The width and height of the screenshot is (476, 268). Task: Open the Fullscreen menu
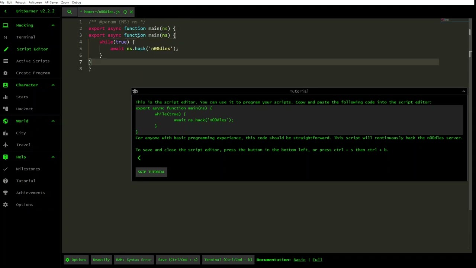[35, 2]
